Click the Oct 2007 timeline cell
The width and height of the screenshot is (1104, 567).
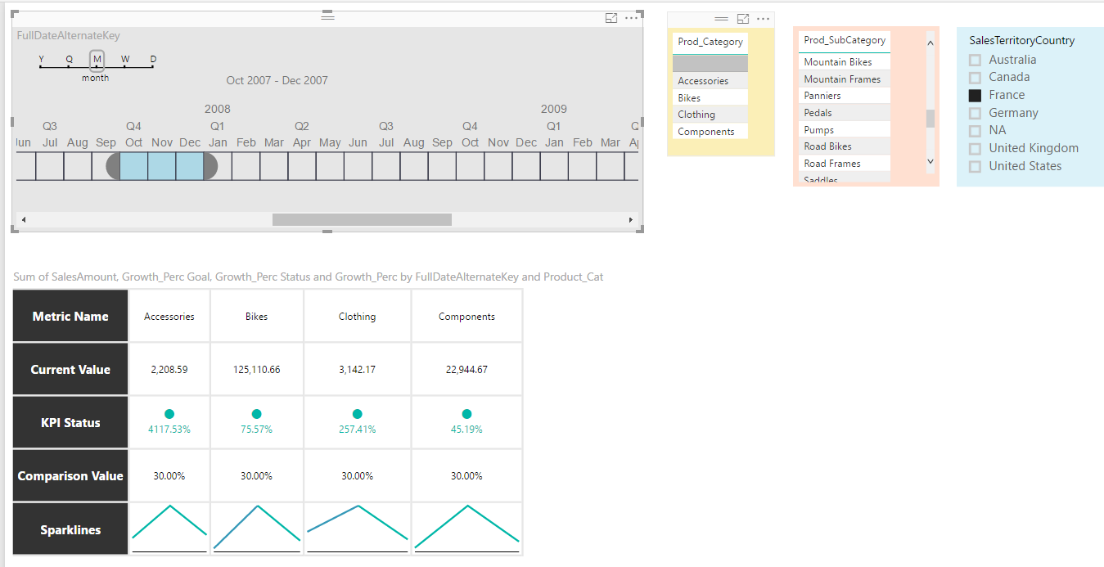pyautogui.click(x=133, y=165)
